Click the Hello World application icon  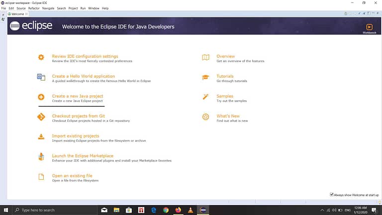[41, 77]
